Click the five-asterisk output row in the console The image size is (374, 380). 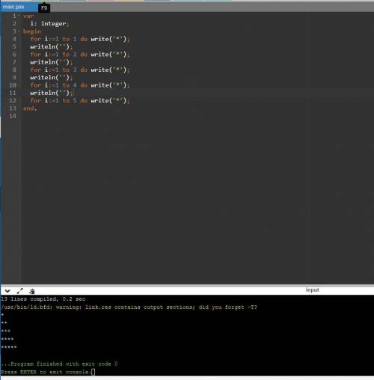9,347
